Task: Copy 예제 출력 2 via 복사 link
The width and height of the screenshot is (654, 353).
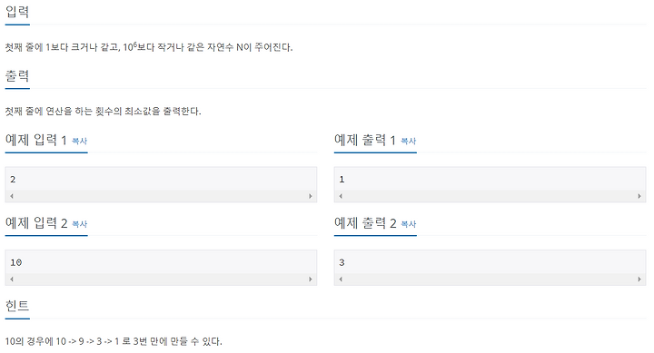Action: coord(409,224)
